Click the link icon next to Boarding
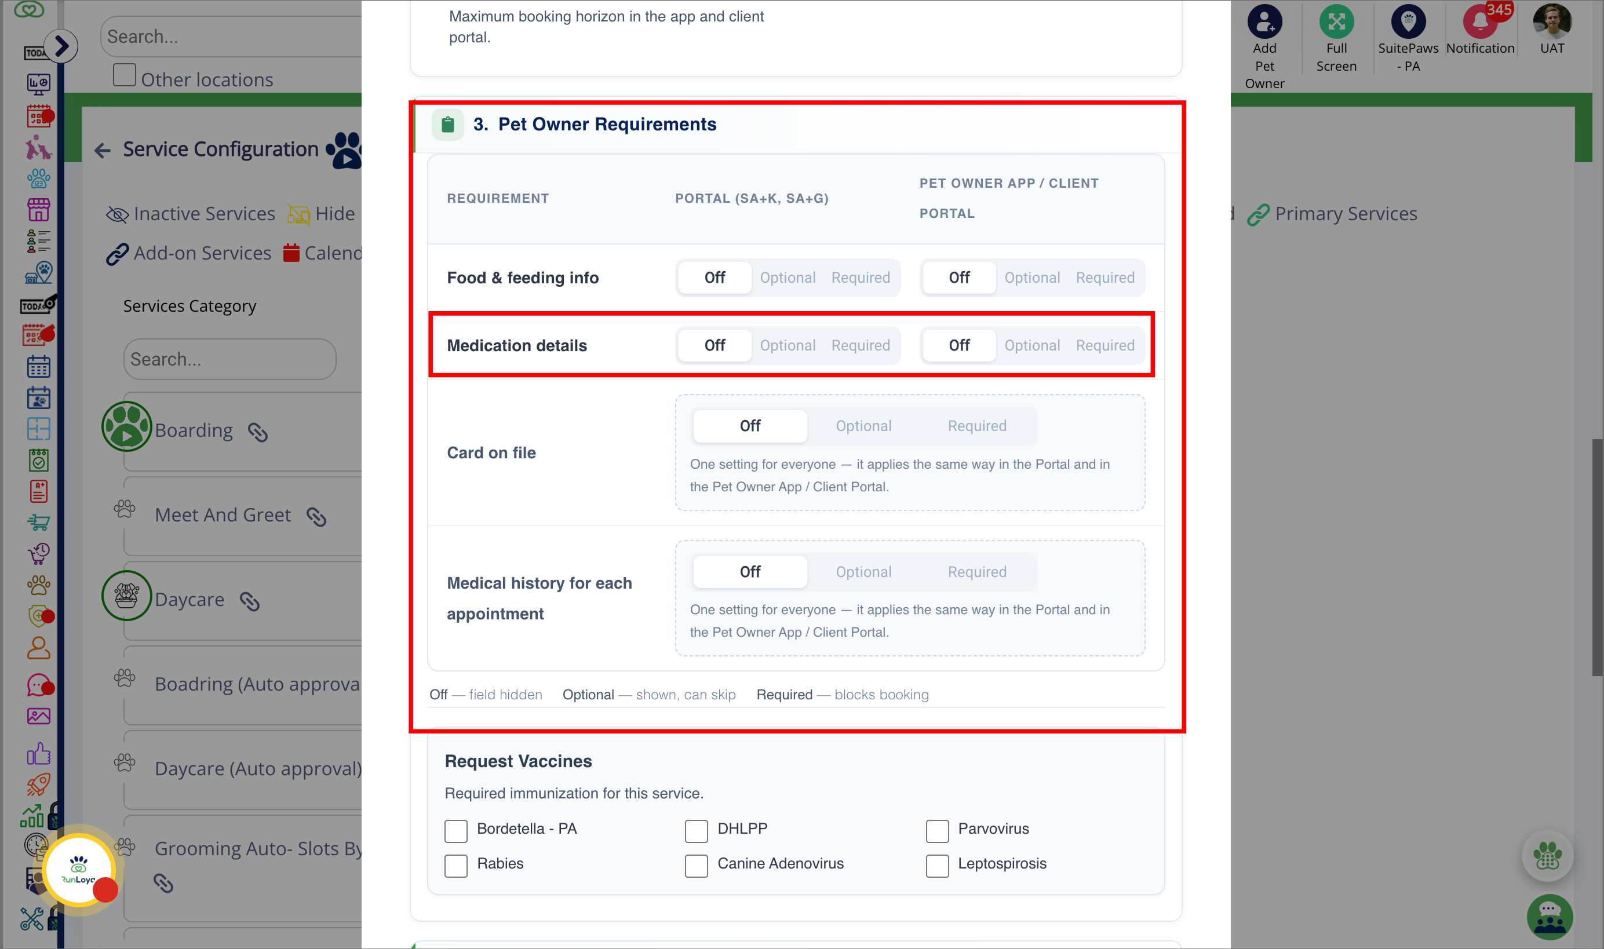1604x949 pixels. pos(258,432)
